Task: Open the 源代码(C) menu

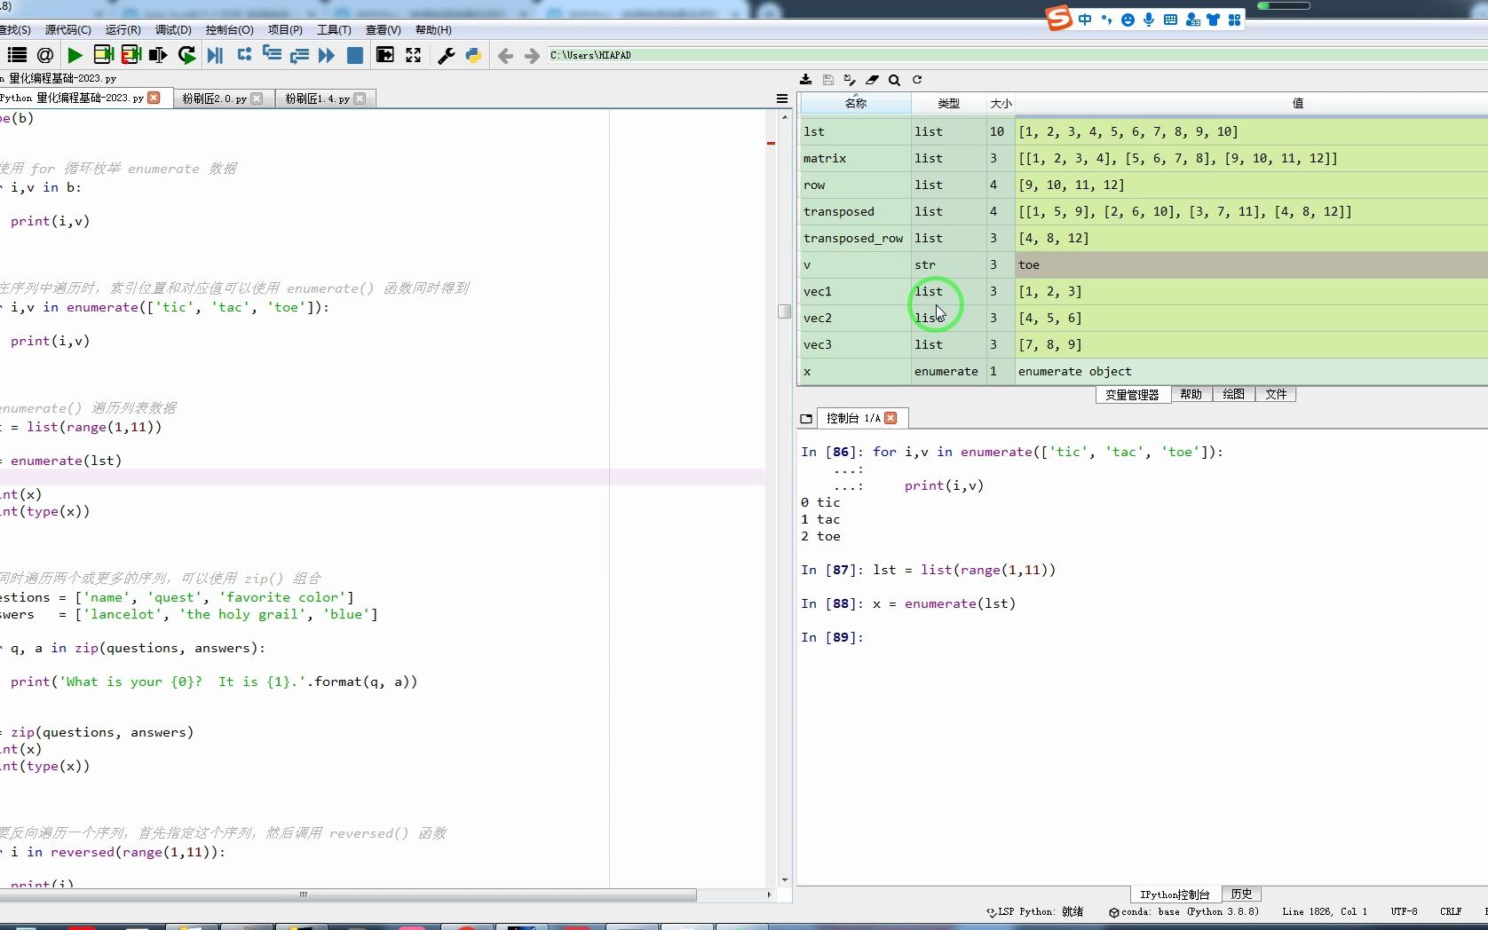Action: click(x=67, y=30)
